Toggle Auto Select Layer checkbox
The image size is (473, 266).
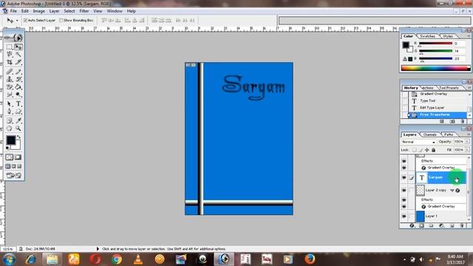click(x=26, y=20)
